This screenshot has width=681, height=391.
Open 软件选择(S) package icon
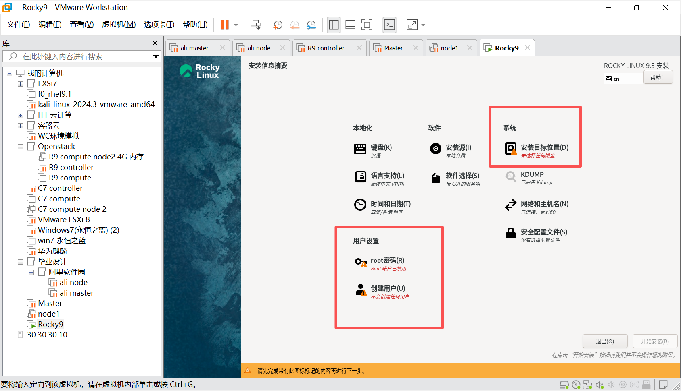(435, 178)
